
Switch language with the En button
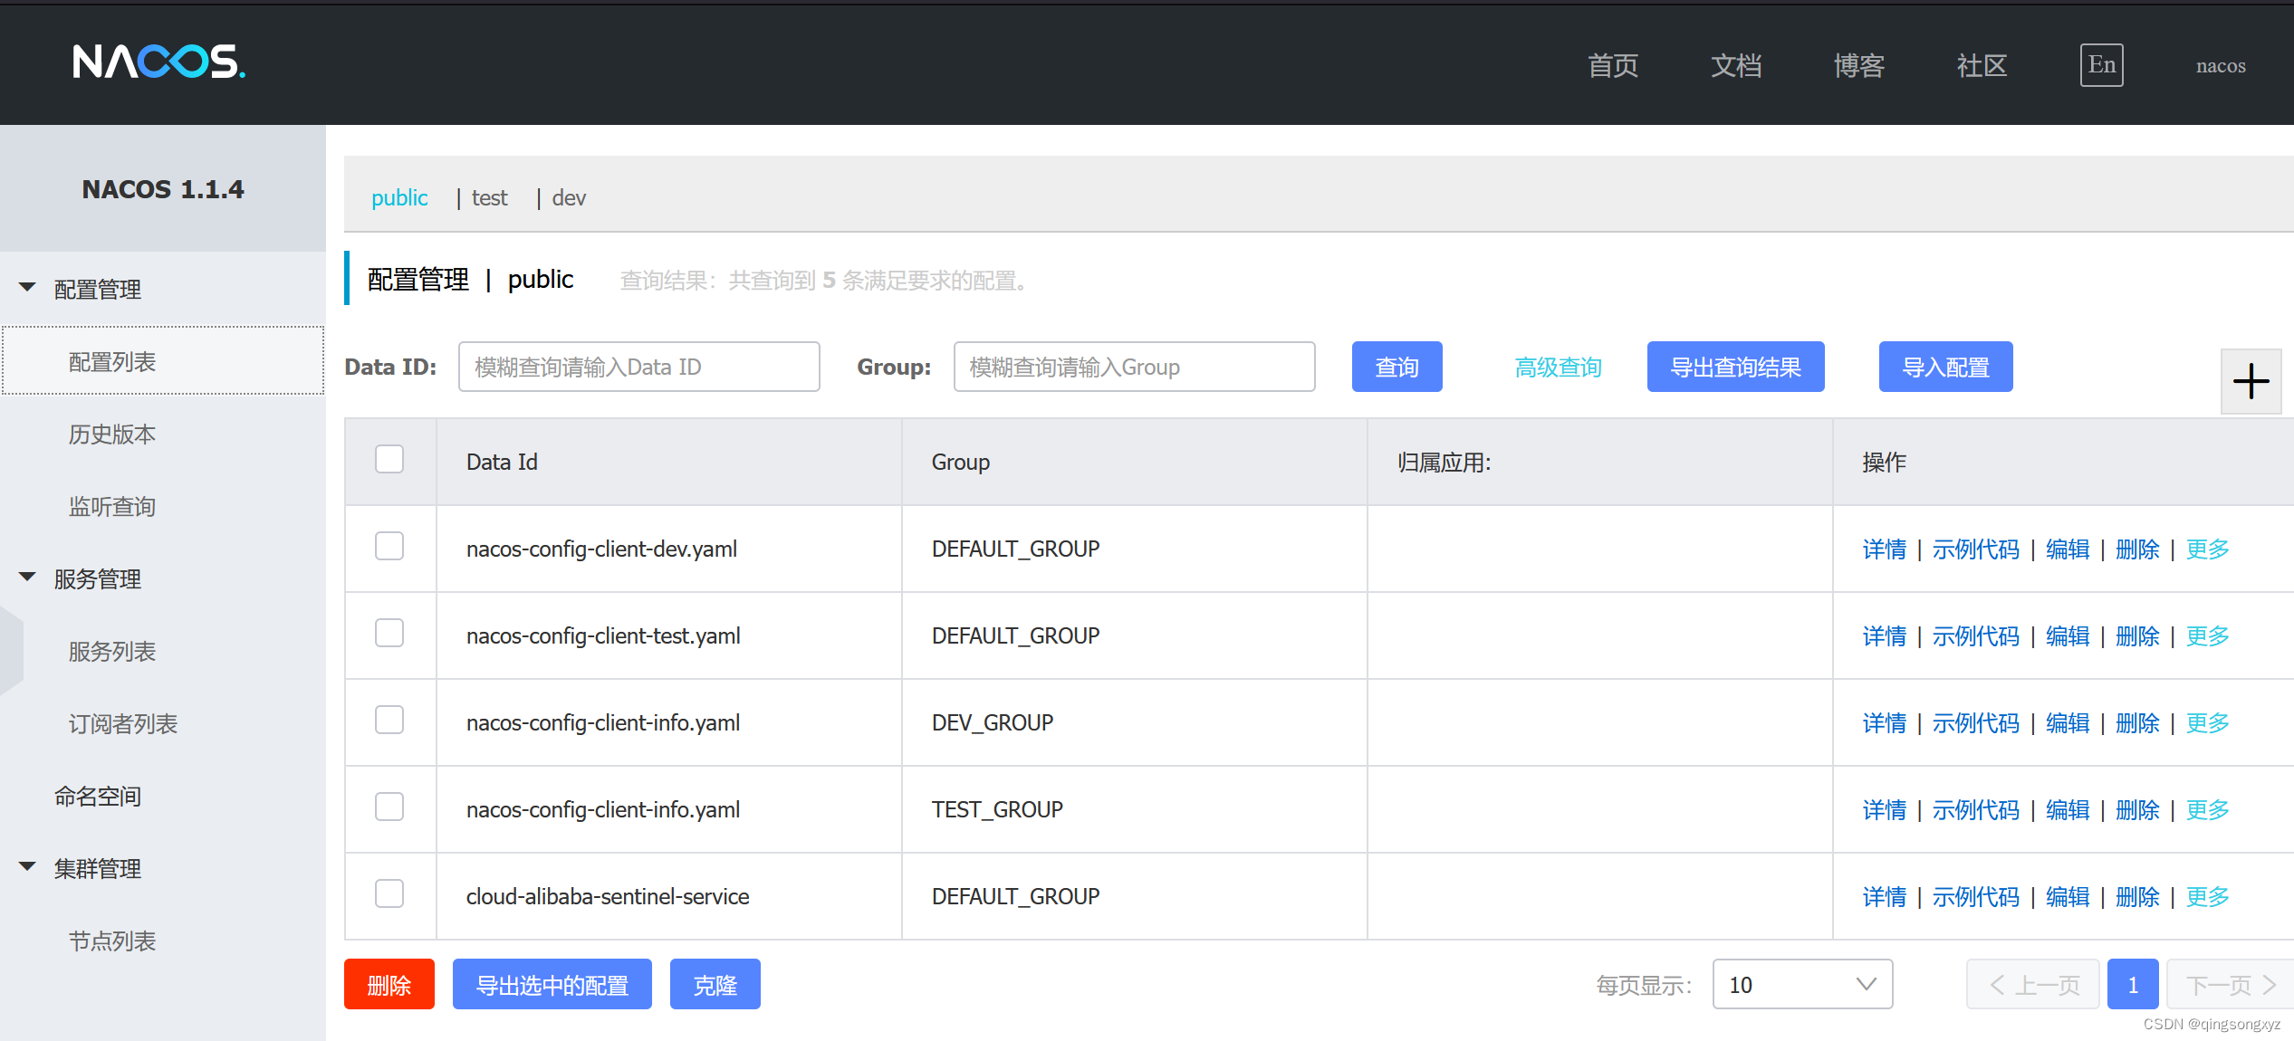[x=2101, y=65]
